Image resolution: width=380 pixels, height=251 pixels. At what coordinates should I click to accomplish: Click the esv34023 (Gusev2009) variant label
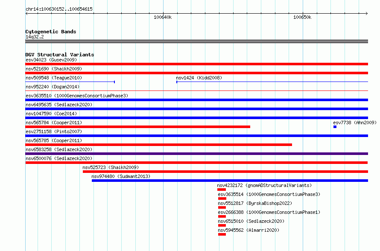pos(51,60)
